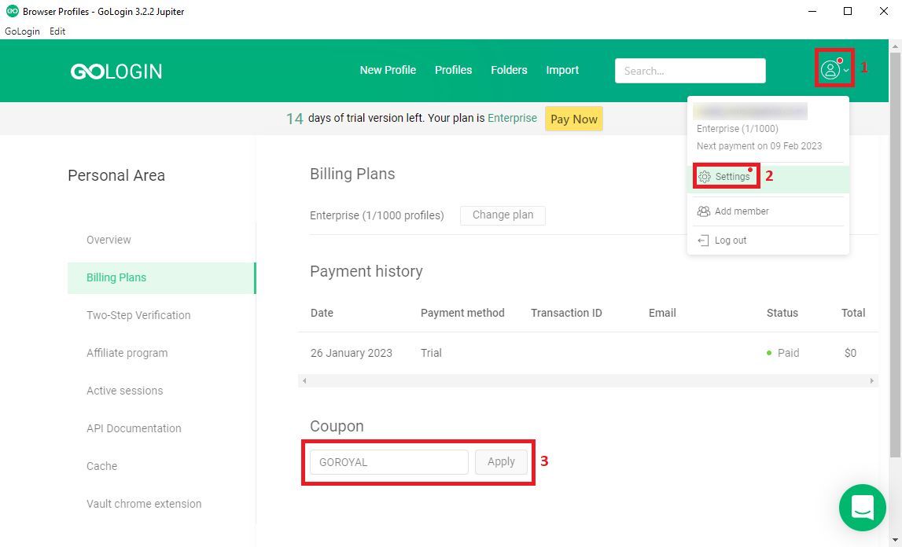Screen dimensions: 902x547
Task: Select the 26 January 2023 payment date
Action: coord(352,353)
